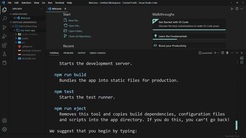The width and height of the screenshot is (246, 138).
Task: Open Learn the Fundamentals walkthrough
Action: click(x=189, y=36)
